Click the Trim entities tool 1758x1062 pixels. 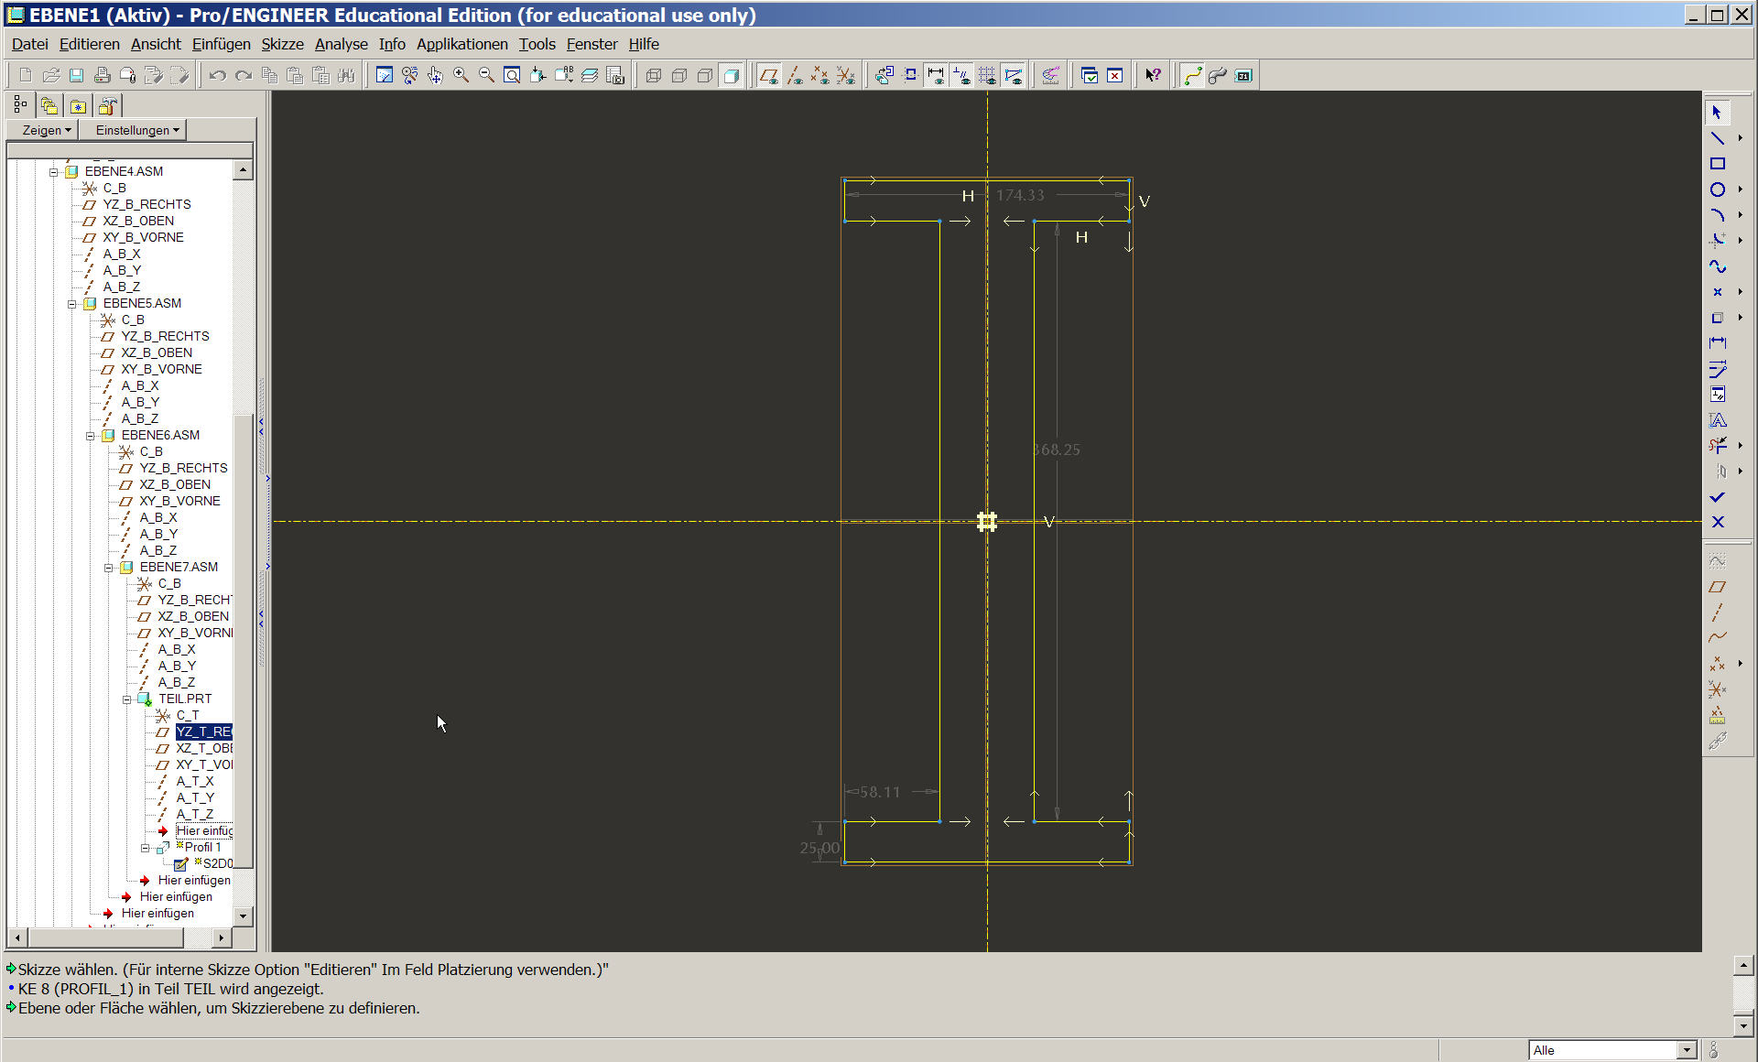1718,446
